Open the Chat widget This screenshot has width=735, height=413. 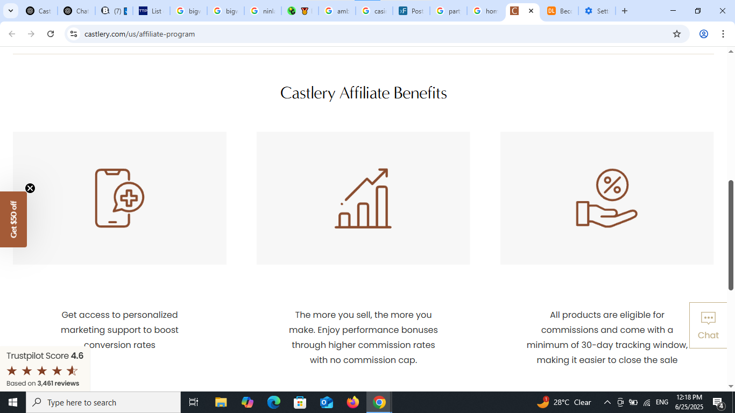point(708,325)
